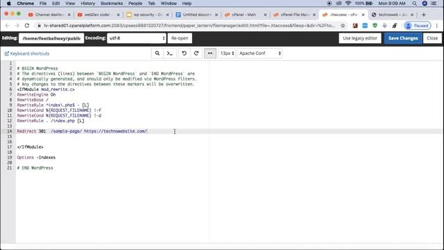This screenshot has width=444, height=250.
Task: Click the Paused profile button
Action: pyautogui.click(x=418, y=26)
